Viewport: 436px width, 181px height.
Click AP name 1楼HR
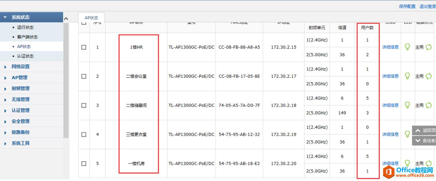[136, 47]
